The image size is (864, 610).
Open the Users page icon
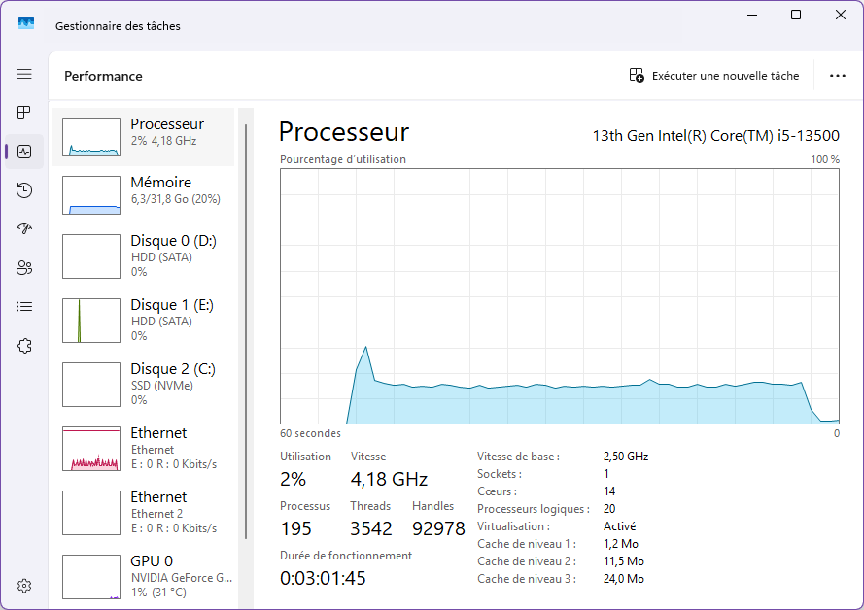coord(24,268)
